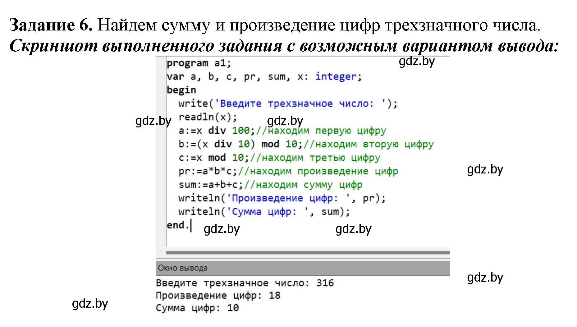Click the 'program a1;' code line
This screenshot has width=577, height=327.
199,63
